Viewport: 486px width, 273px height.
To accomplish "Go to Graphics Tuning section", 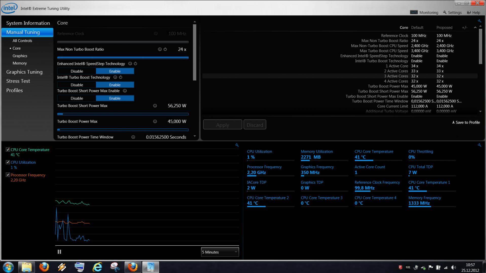I will (24, 72).
